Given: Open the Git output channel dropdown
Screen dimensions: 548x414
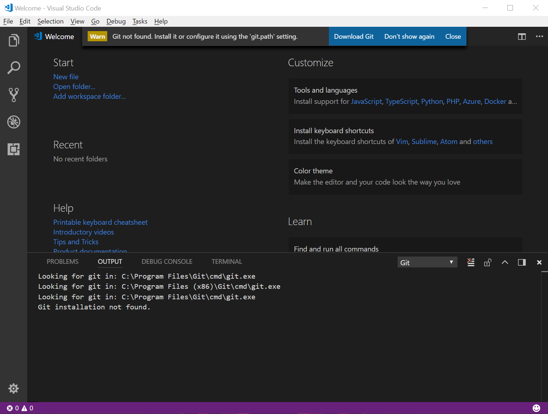Looking at the screenshot, I should (427, 262).
